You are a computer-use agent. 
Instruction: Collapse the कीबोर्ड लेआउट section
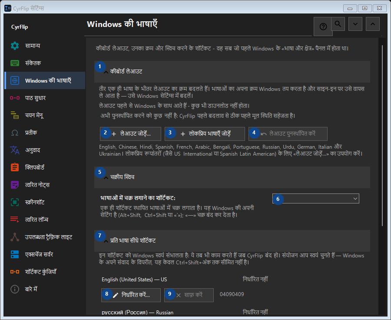click(232, 72)
